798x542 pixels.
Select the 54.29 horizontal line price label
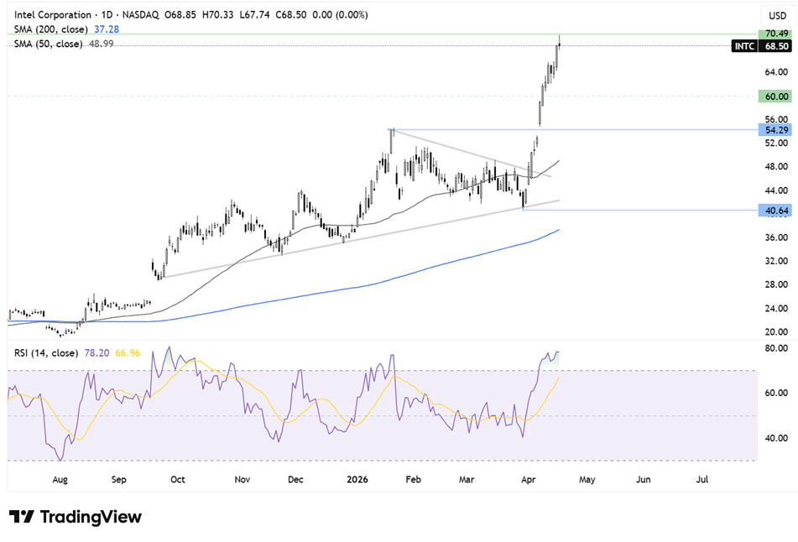point(775,130)
